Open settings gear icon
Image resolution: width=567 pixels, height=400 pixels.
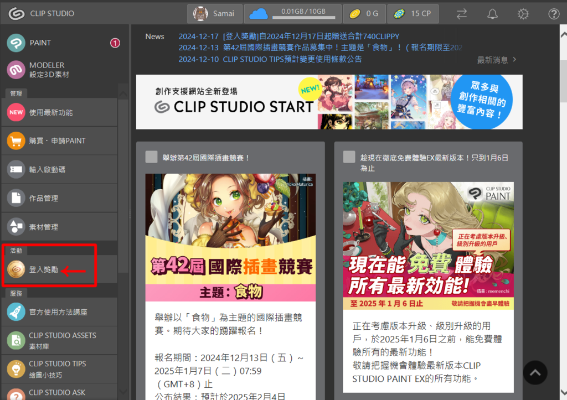click(523, 14)
